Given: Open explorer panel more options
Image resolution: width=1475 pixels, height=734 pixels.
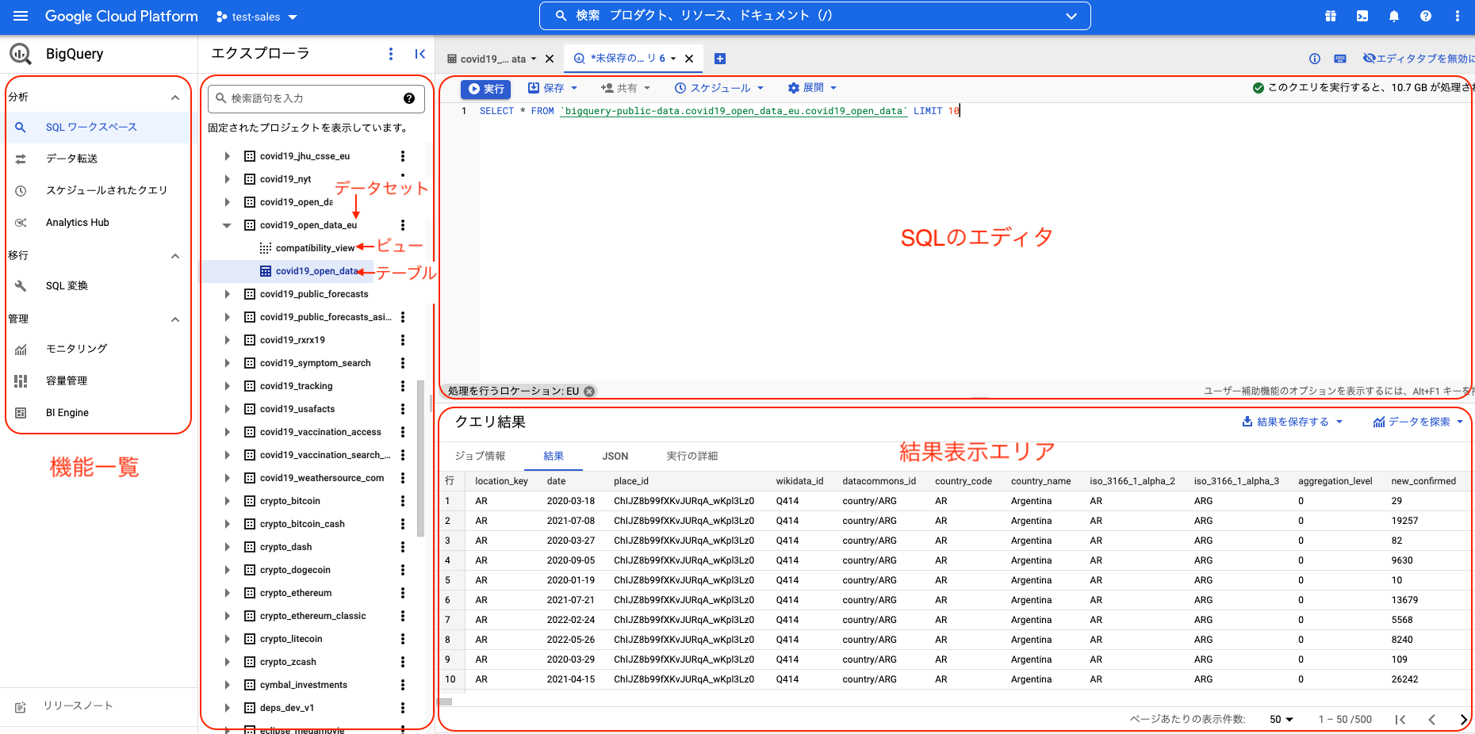Looking at the screenshot, I should click(x=390, y=53).
